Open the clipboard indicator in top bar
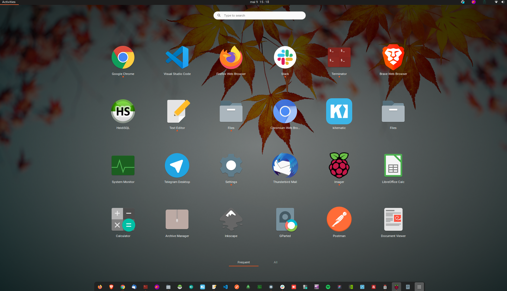Screen dimensions: 507x291 tap(484, 2)
